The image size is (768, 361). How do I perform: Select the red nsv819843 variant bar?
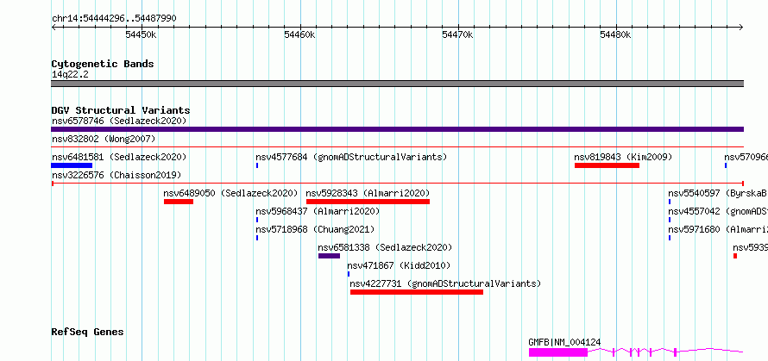[x=607, y=165]
